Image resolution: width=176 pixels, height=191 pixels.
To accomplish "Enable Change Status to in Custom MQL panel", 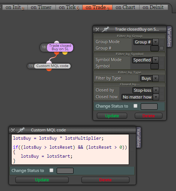I will click(x=51, y=170).
